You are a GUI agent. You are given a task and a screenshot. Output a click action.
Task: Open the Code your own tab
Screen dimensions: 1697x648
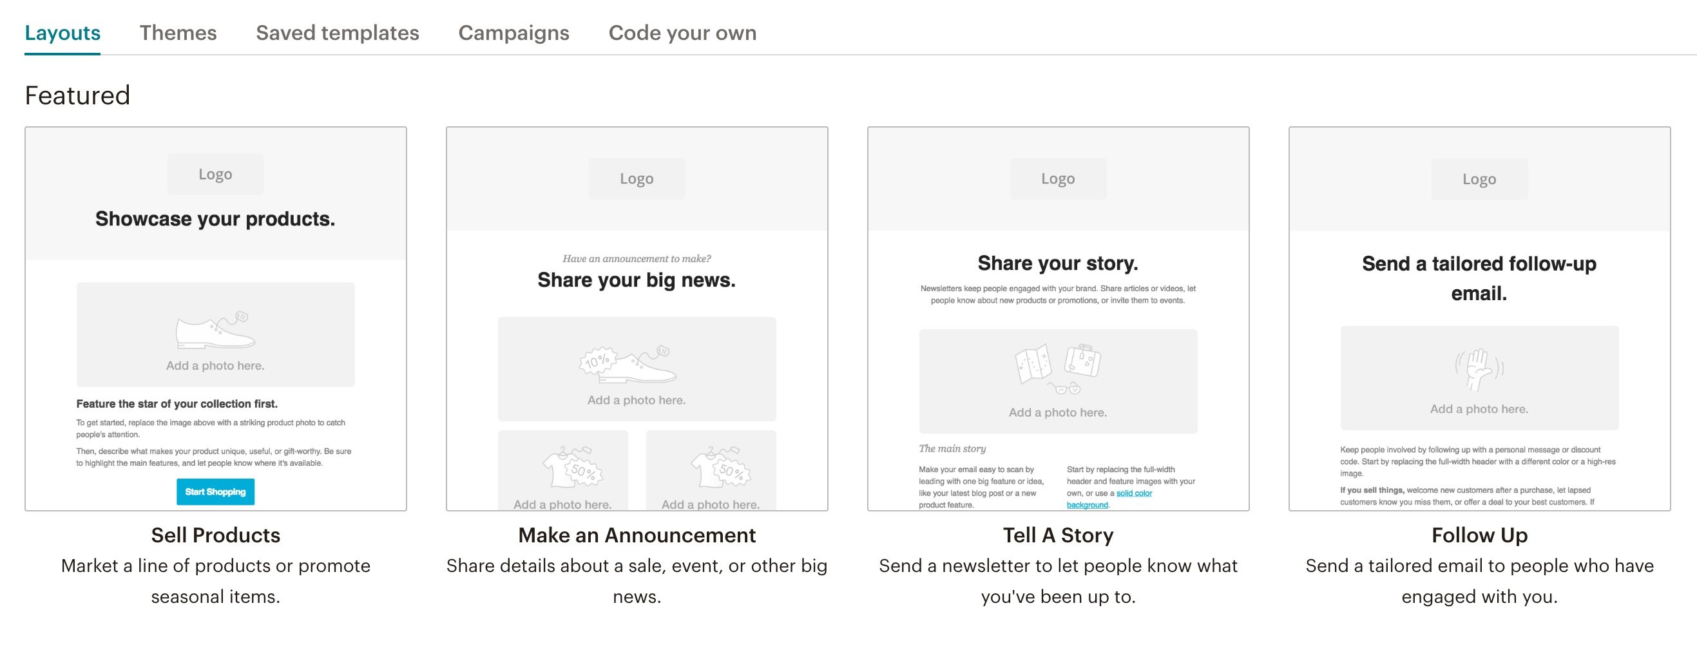pyautogui.click(x=682, y=33)
